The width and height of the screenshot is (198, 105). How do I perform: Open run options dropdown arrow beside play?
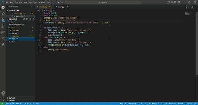pyautogui.click(x=189, y=7)
